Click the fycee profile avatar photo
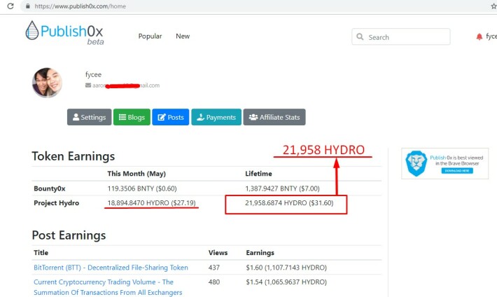The image size is (497, 297). 47,83
